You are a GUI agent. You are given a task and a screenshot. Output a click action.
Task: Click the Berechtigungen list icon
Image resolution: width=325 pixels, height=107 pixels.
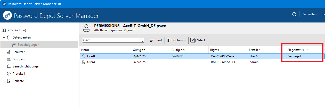click(14, 45)
